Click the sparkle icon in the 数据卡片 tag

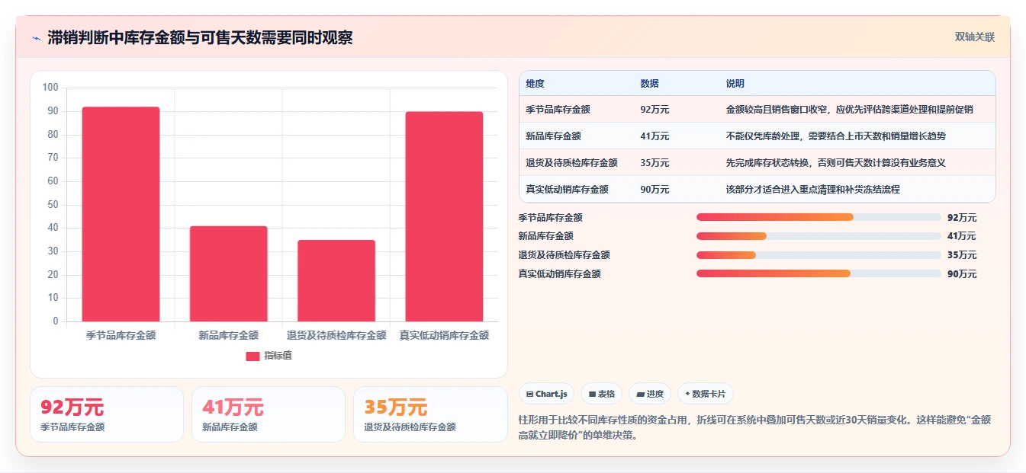[x=688, y=394]
